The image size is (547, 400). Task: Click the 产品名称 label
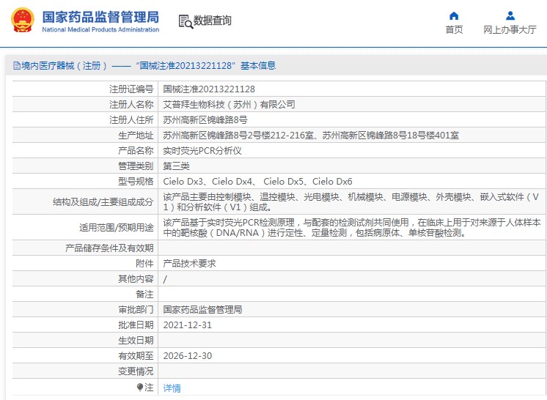click(136, 150)
